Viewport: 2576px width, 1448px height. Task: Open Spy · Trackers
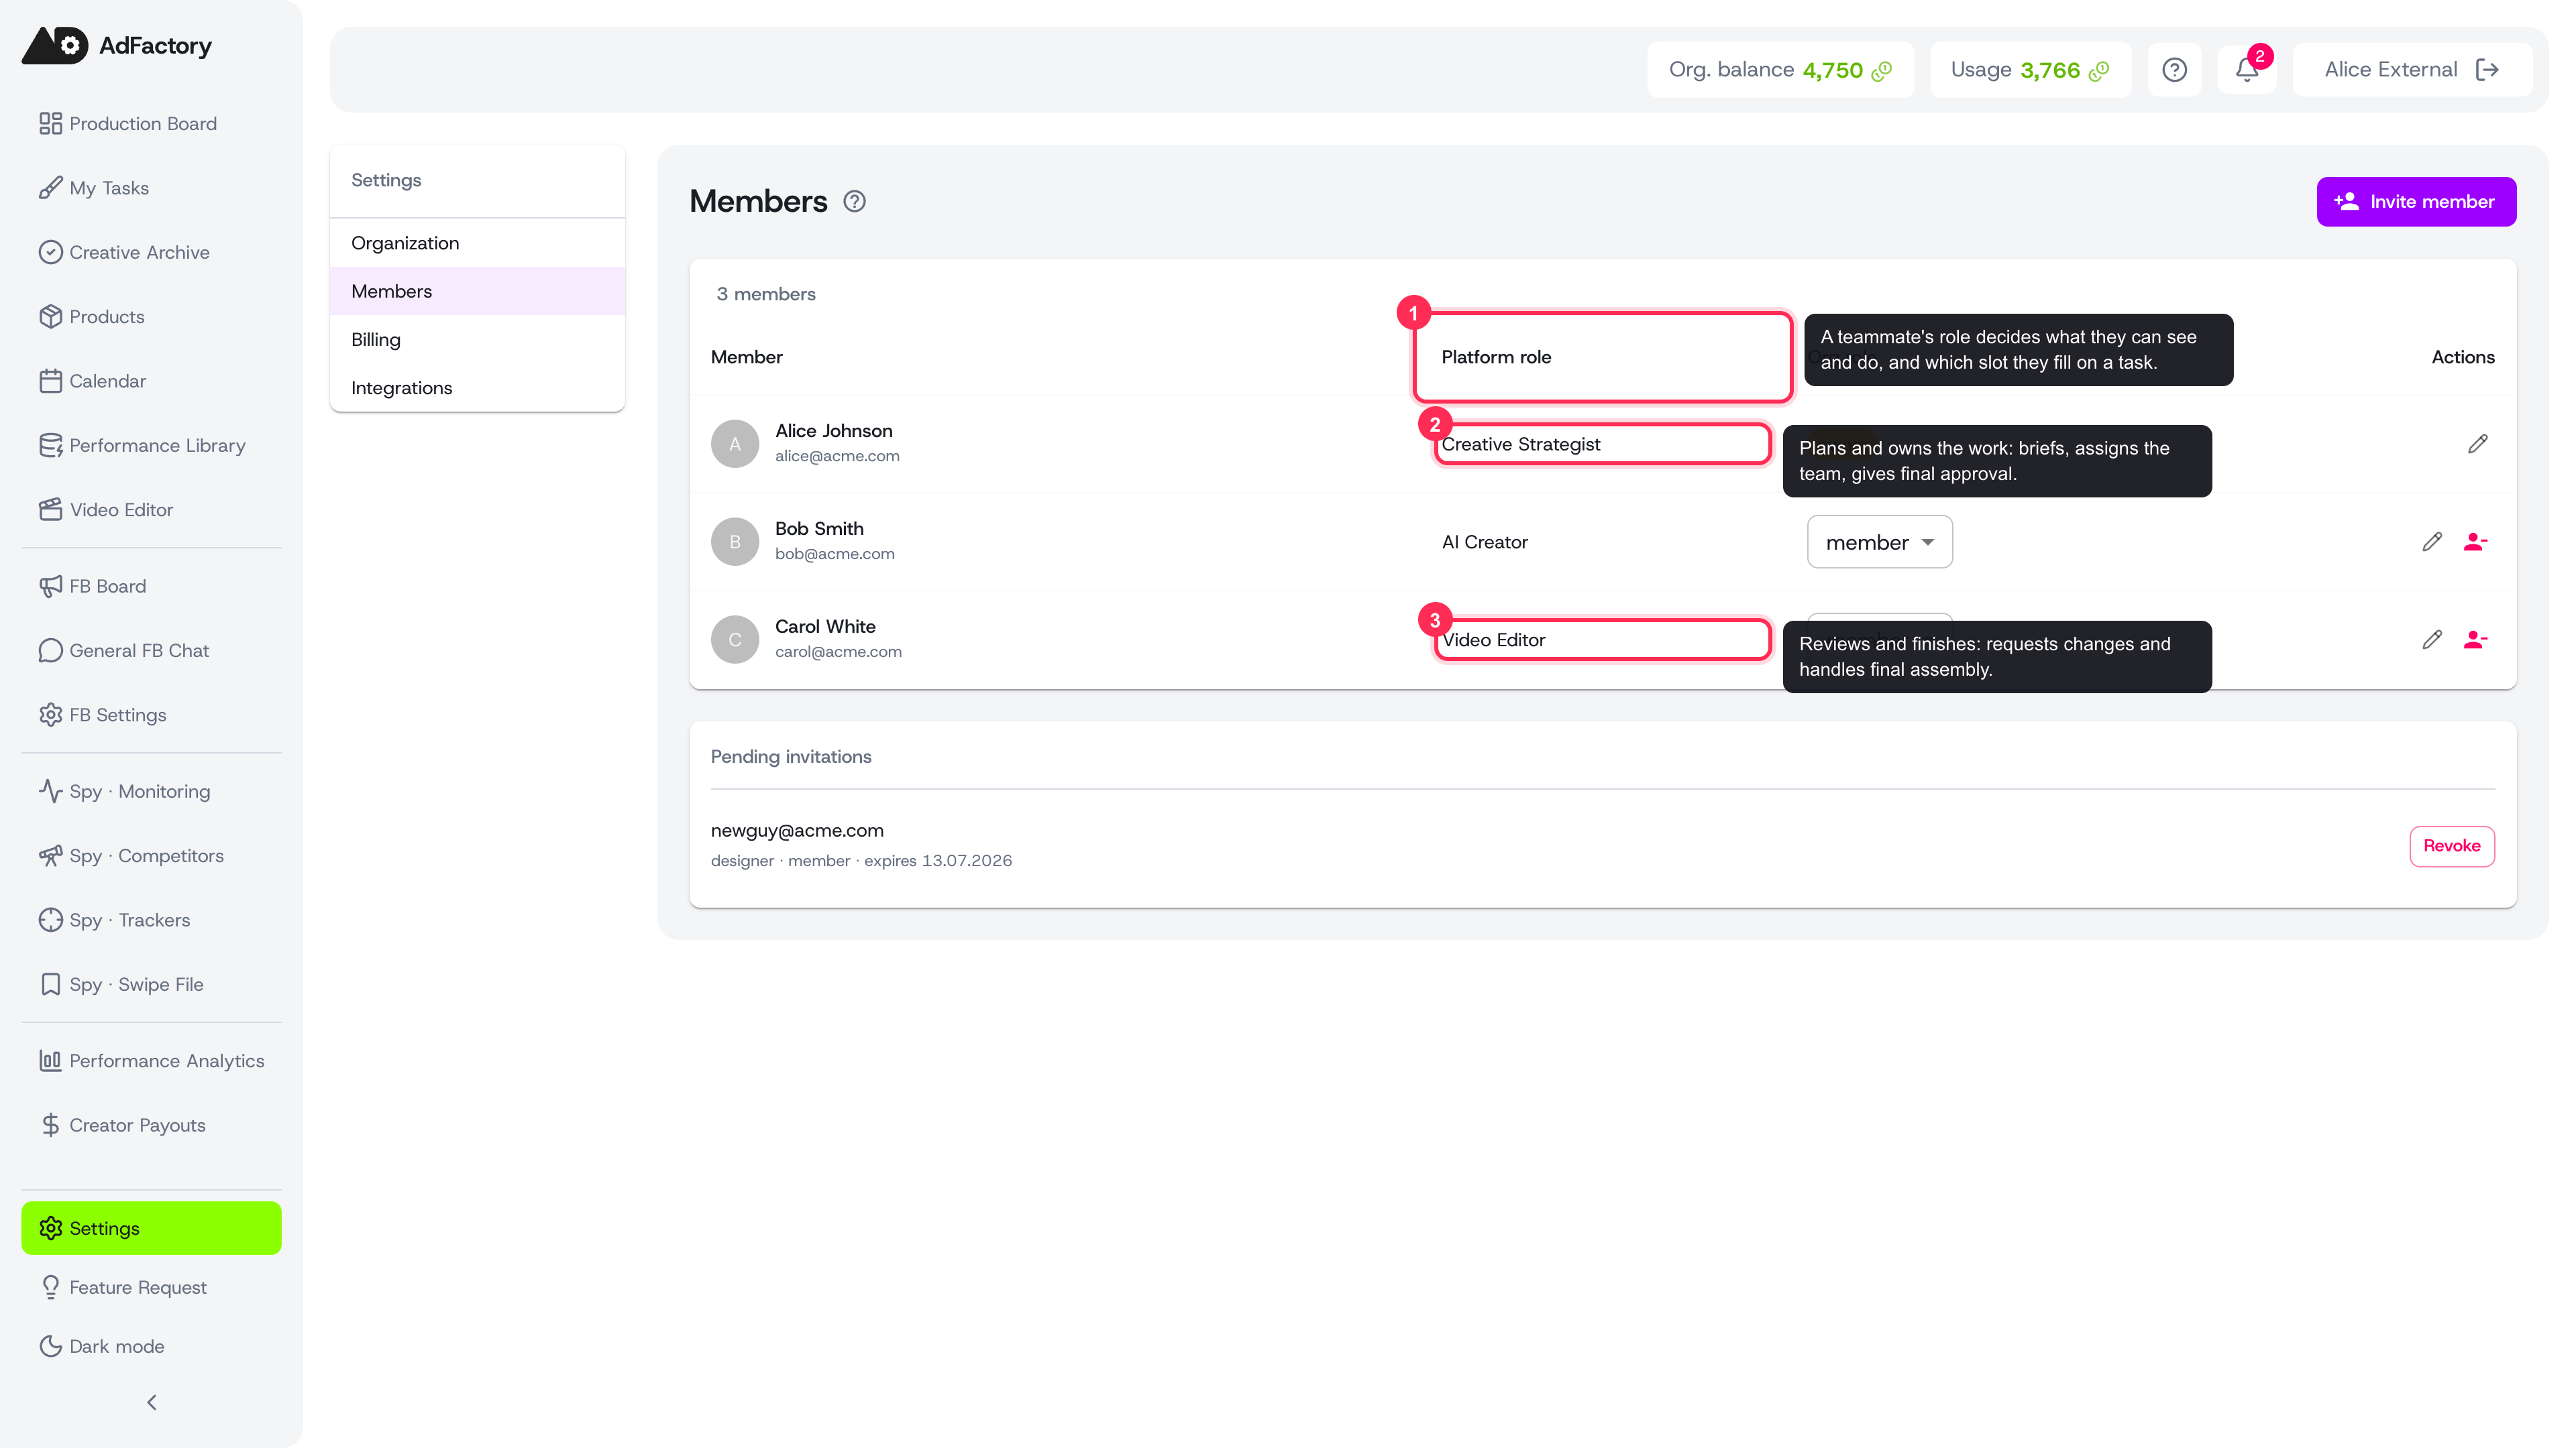click(x=151, y=920)
